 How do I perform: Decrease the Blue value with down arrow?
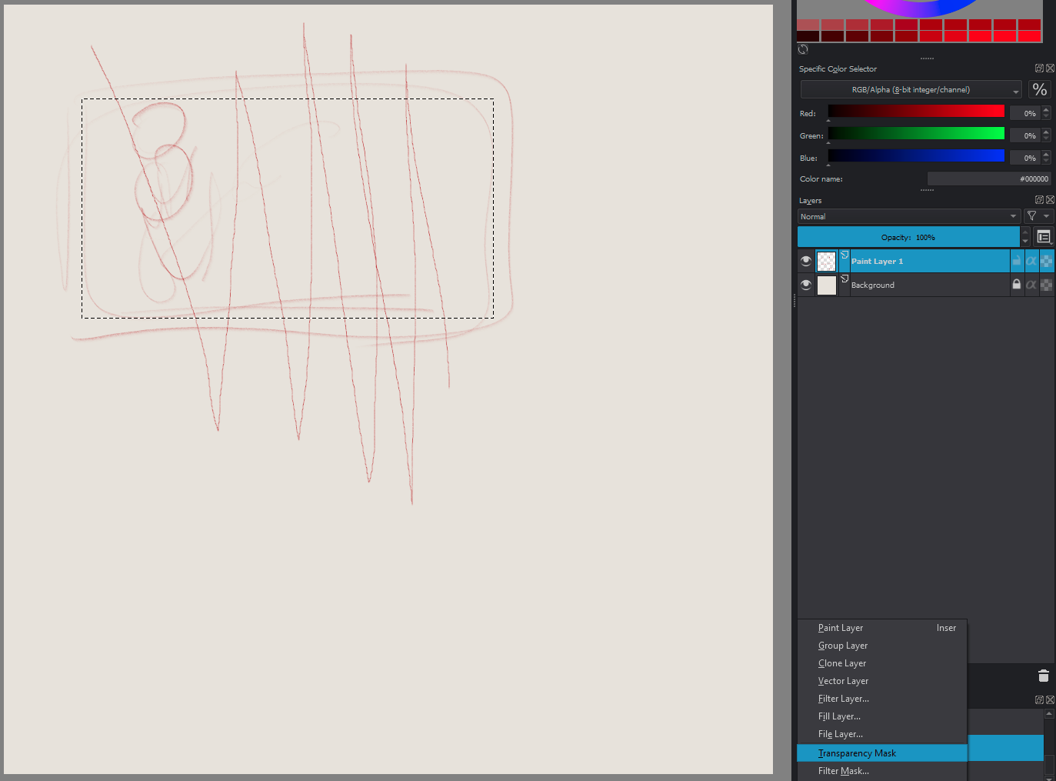1046,161
